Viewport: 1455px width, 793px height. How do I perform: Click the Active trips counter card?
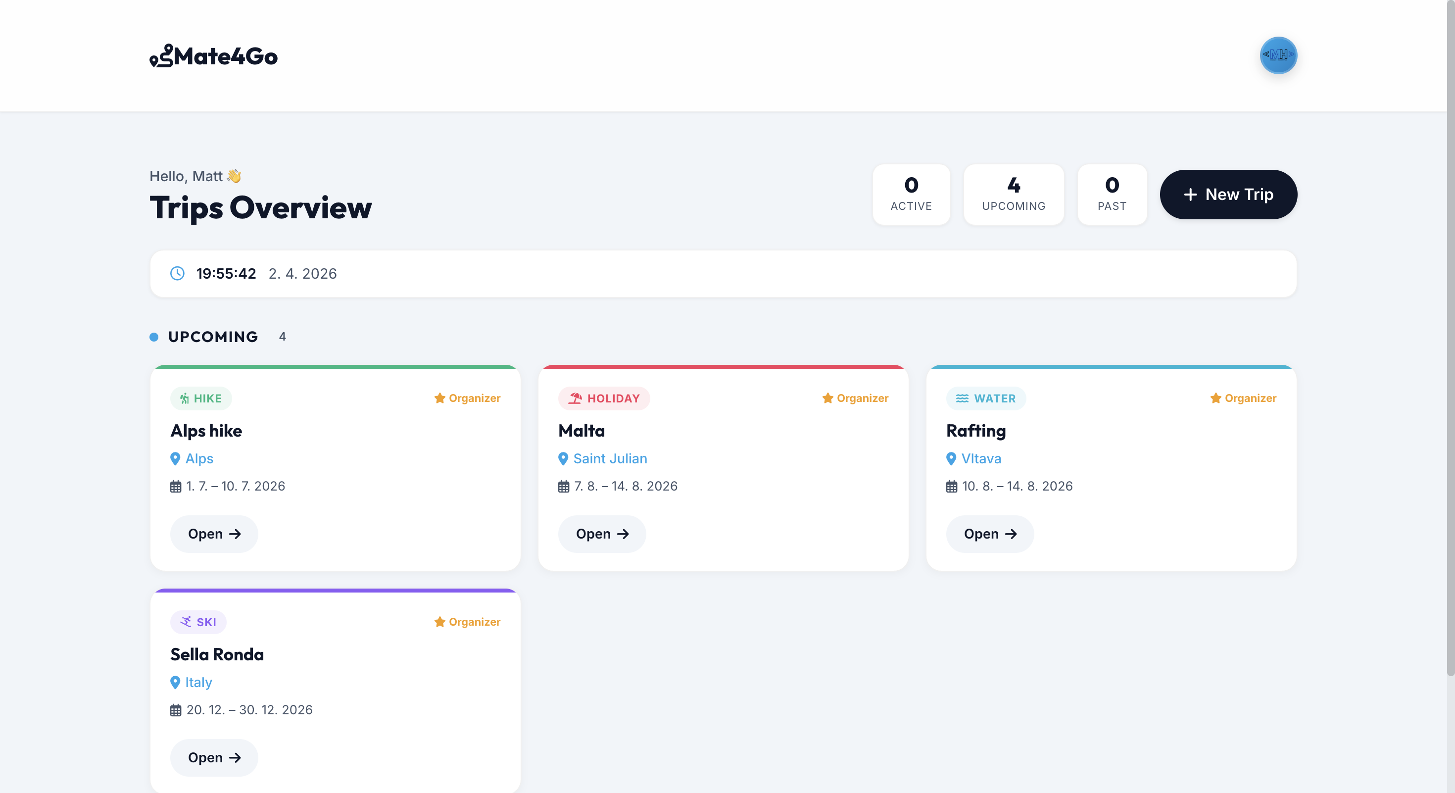911,195
